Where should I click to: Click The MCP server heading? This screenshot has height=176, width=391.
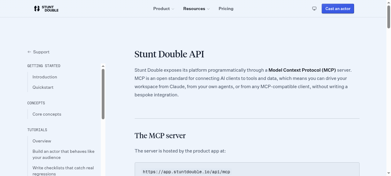pos(160,135)
